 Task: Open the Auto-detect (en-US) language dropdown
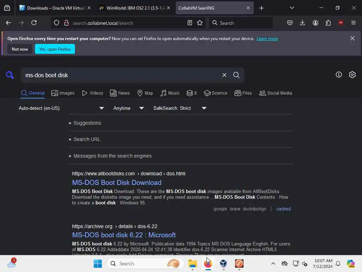coord(61,108)
